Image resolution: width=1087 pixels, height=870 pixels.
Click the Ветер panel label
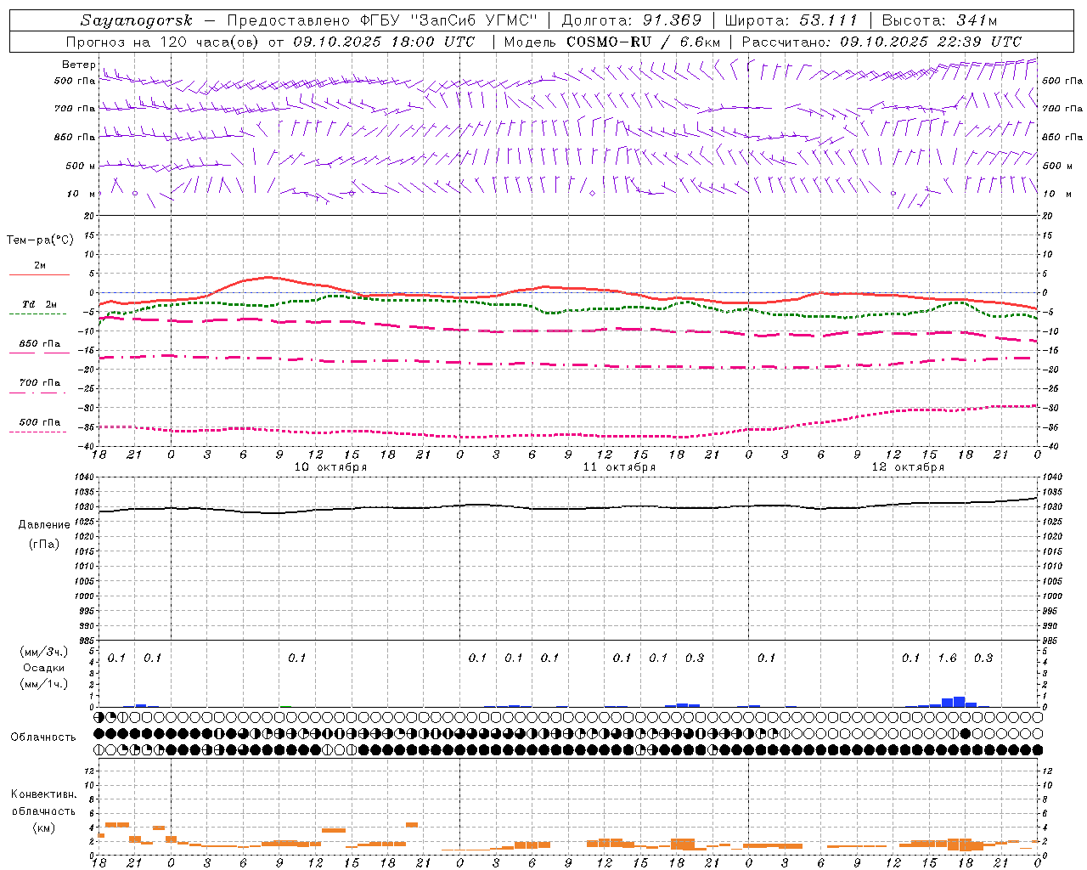pyautogui.click(x=79, y=65)
